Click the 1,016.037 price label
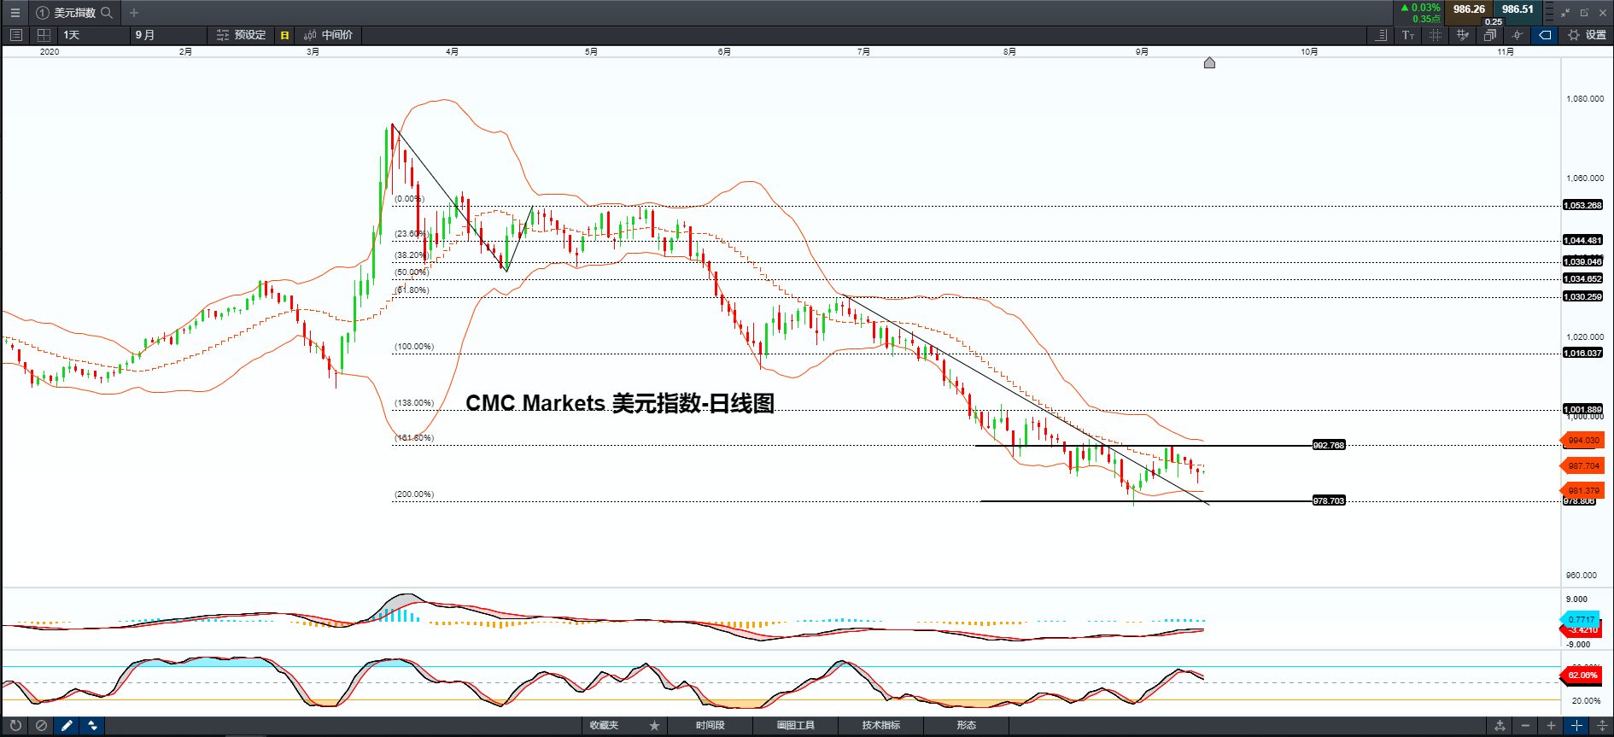 point(1582,353)
